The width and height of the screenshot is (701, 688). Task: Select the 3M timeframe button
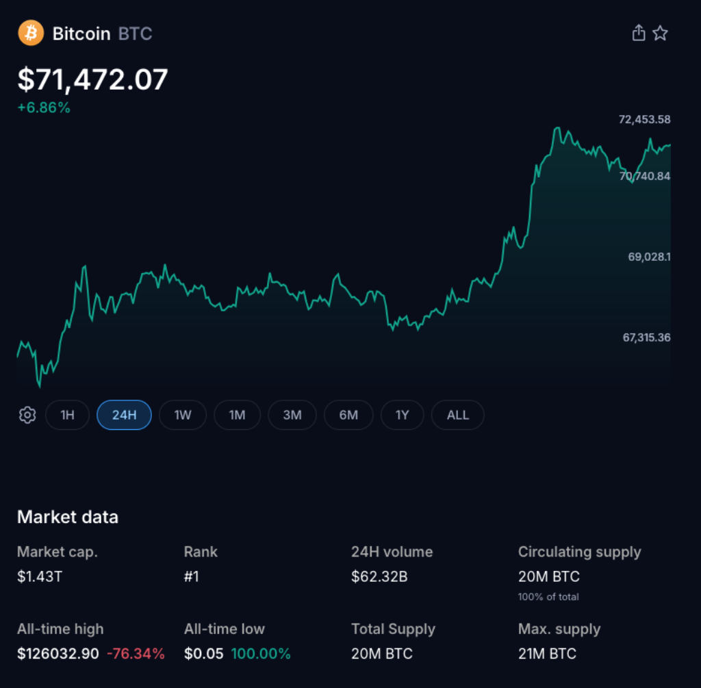(x=292, y=415)
